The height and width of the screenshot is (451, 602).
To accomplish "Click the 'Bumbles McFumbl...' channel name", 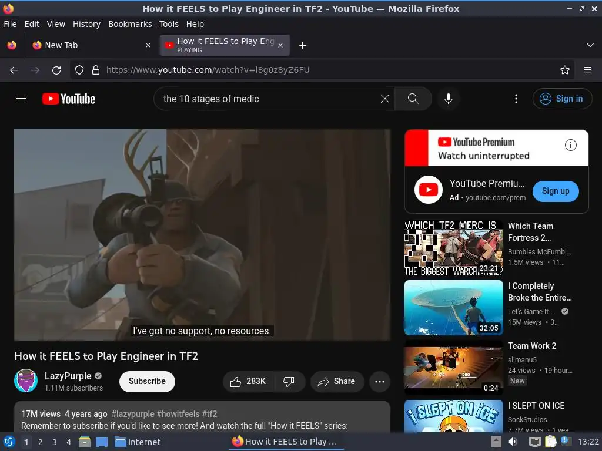I will [x=540, y=251].
